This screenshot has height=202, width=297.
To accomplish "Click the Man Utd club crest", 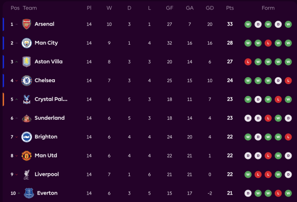I will (27, 155).
